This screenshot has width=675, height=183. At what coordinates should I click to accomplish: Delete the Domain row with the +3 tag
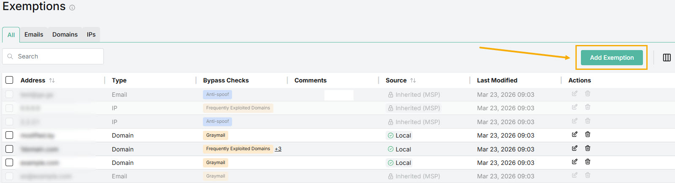588,148
